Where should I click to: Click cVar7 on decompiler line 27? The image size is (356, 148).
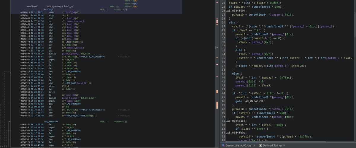(x=236, y=26)
